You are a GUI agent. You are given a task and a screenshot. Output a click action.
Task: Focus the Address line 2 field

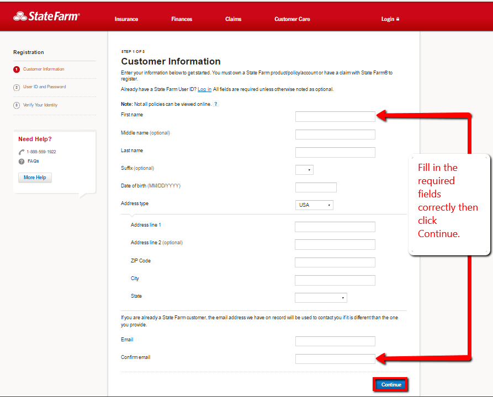(335, 244)
